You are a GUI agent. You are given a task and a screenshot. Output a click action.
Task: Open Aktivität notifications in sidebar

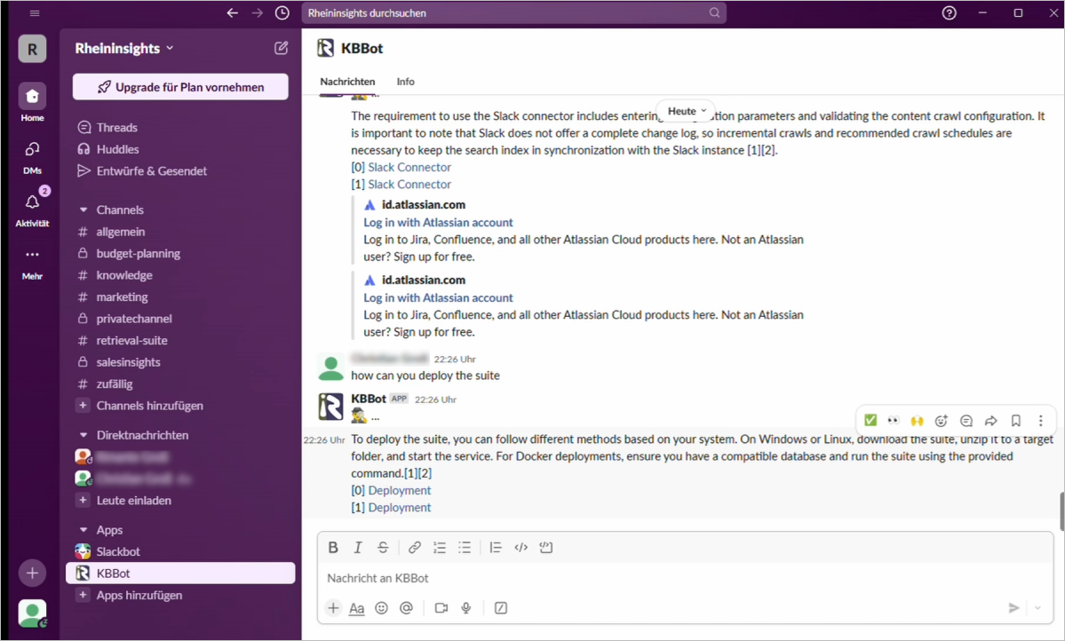click(x=32, y=208)
